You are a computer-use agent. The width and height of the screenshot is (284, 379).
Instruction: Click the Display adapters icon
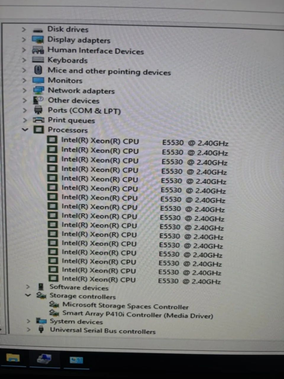38,40
